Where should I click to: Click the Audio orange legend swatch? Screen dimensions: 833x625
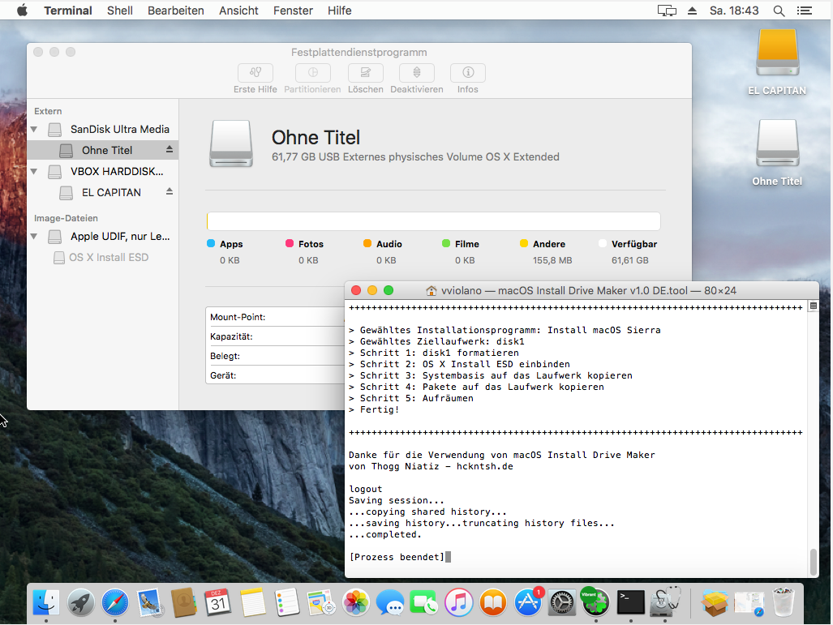coord(367,243)
